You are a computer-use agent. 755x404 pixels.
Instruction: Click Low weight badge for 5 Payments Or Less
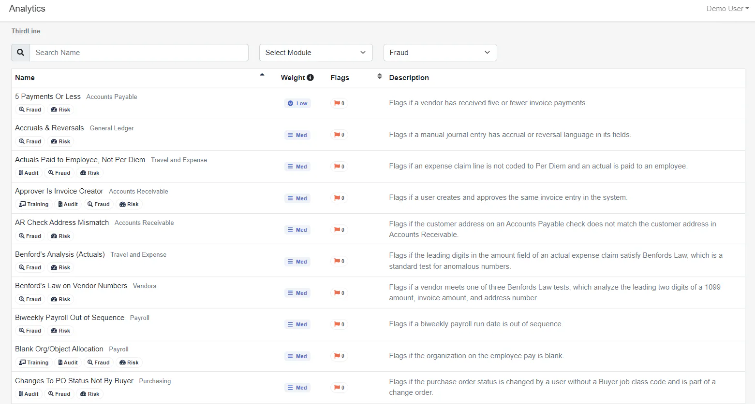coord(297,103)
